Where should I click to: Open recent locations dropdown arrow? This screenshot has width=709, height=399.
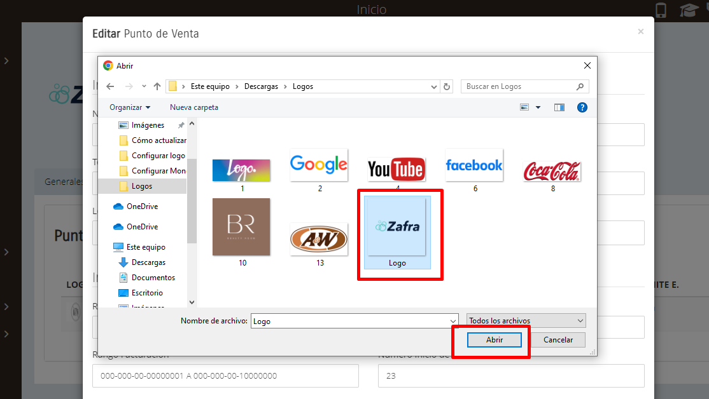click(x=144, y=86)
